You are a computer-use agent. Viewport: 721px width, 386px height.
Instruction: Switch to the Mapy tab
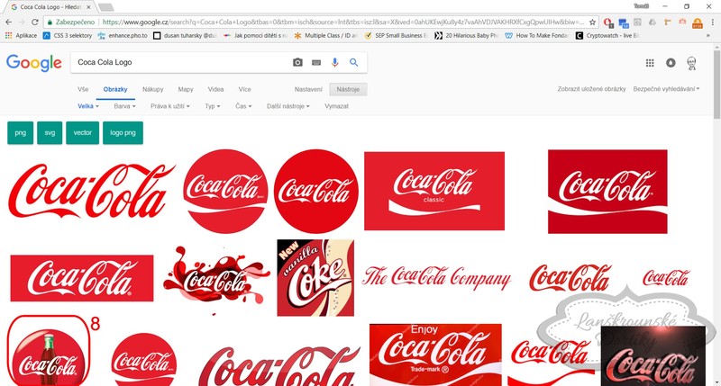pos(186,89)
